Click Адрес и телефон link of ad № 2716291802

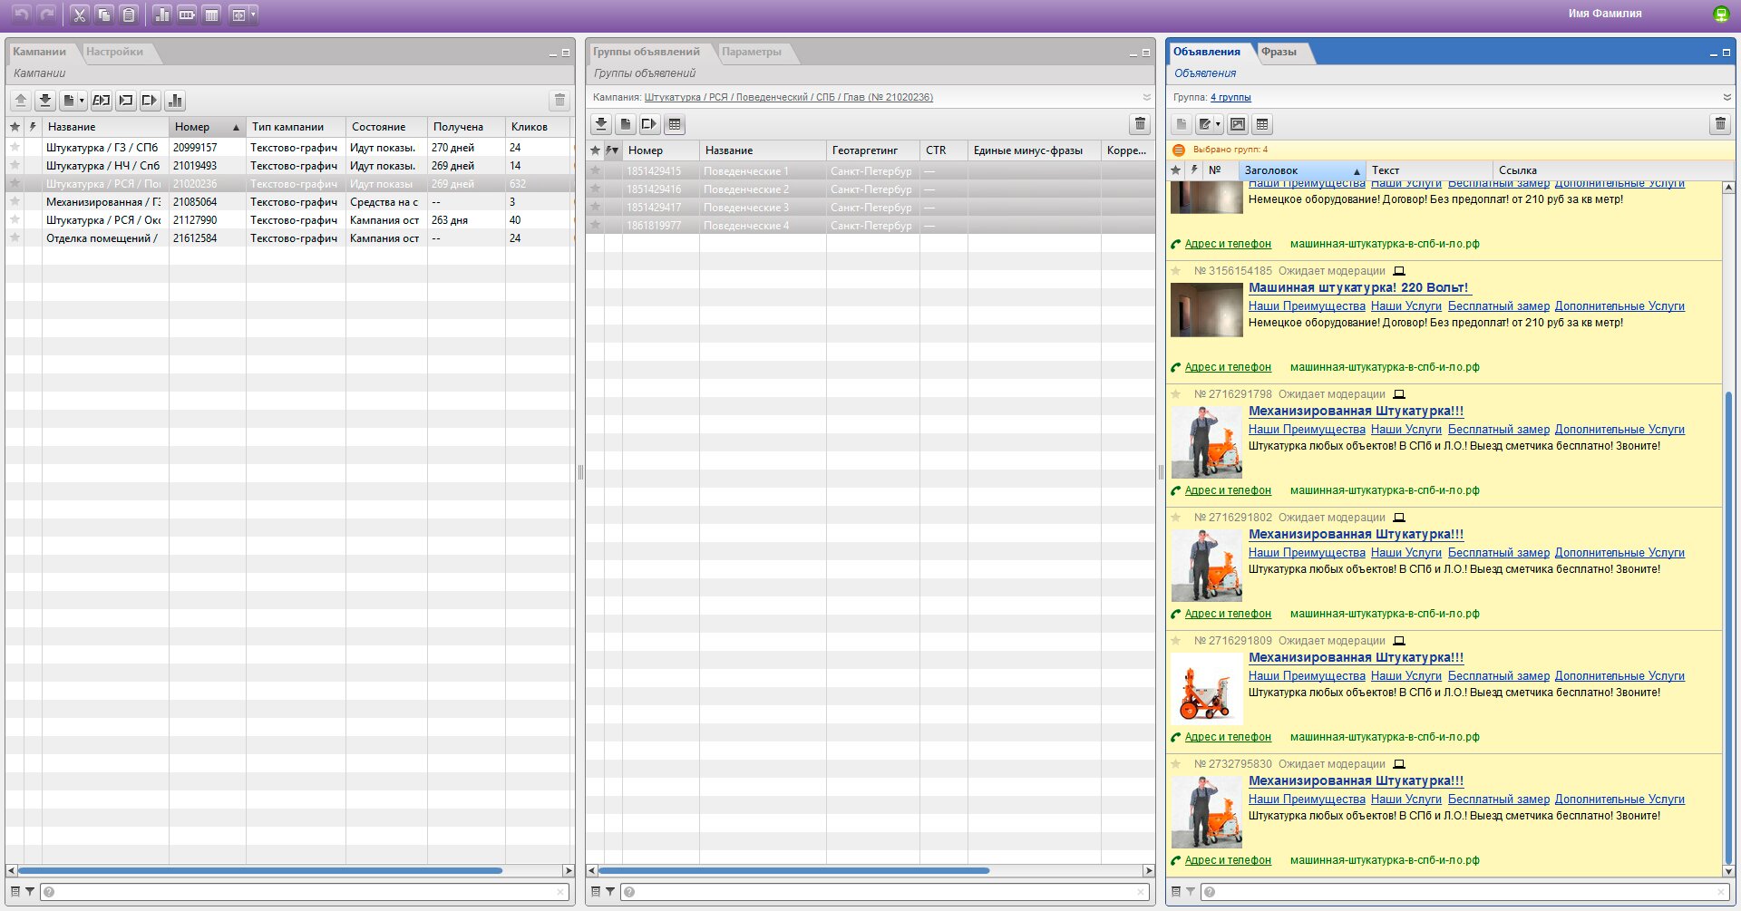(1228, 614)
